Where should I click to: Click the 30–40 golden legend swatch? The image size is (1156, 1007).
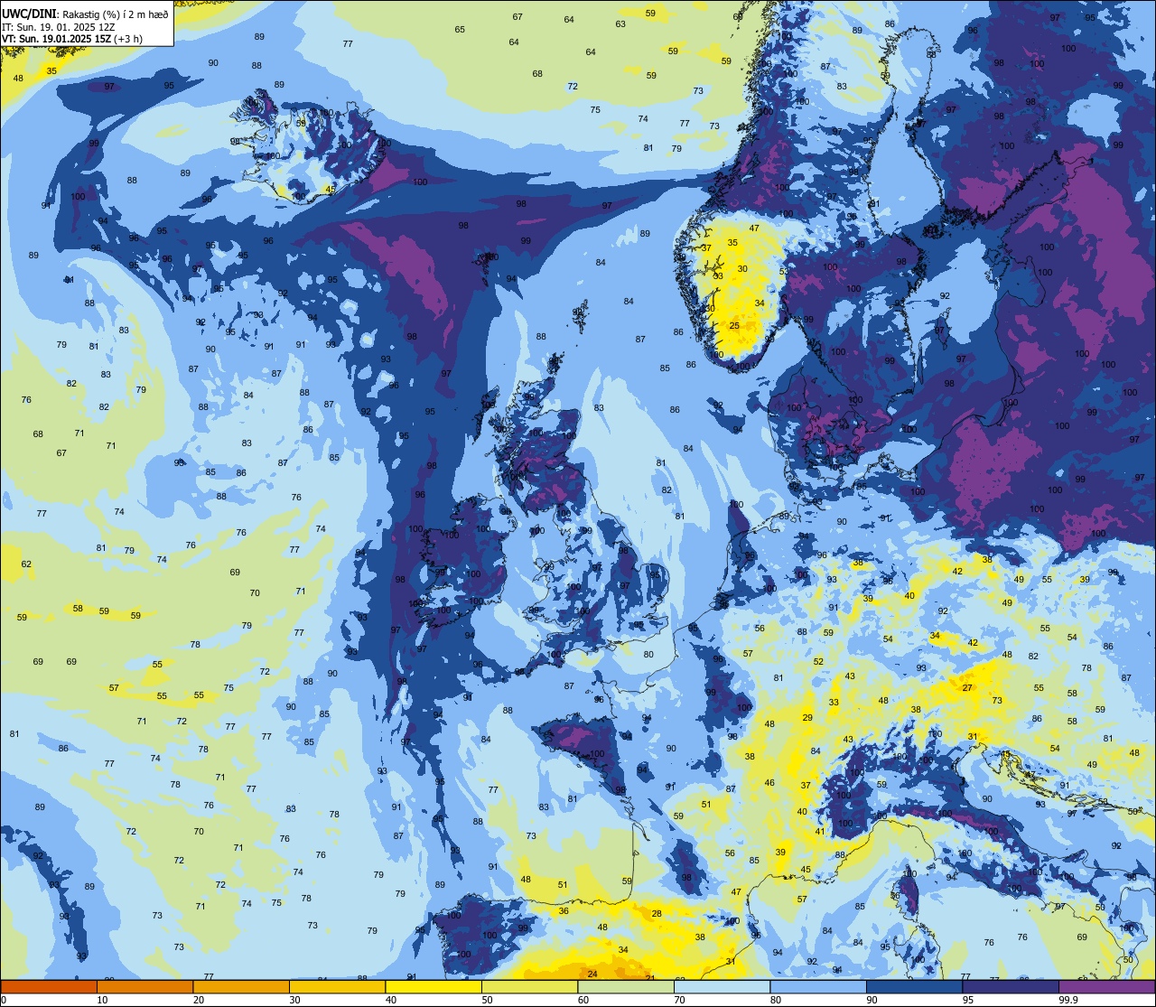point(337,986)
